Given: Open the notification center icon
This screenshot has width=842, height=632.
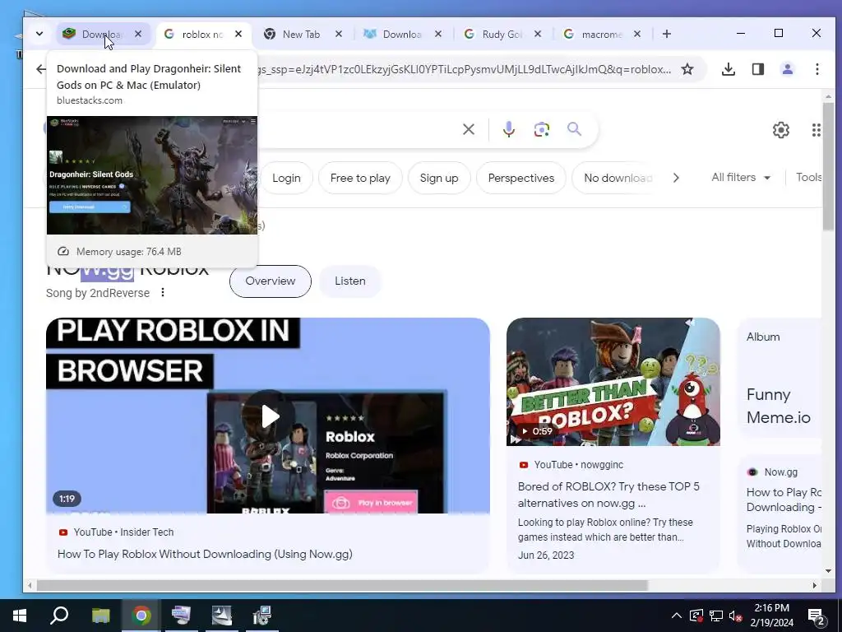Looking at the screenshot, I should point(816,616).
